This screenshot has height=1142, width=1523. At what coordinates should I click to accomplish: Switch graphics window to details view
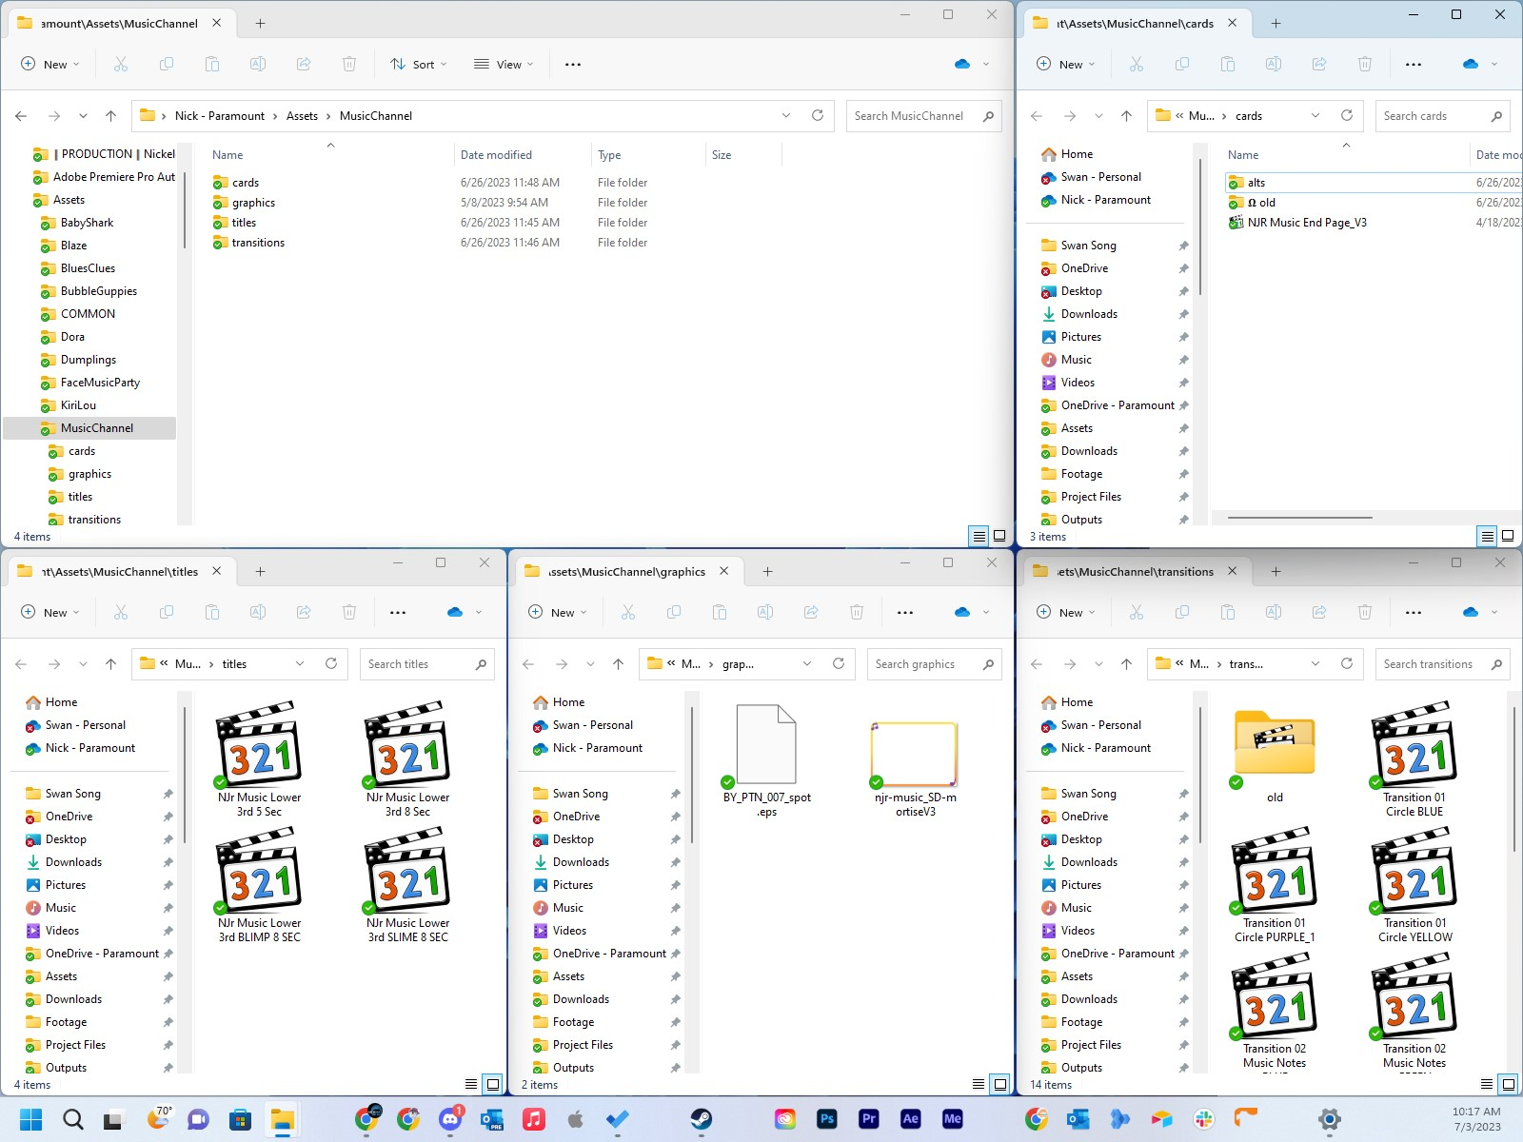point(977,1084)
